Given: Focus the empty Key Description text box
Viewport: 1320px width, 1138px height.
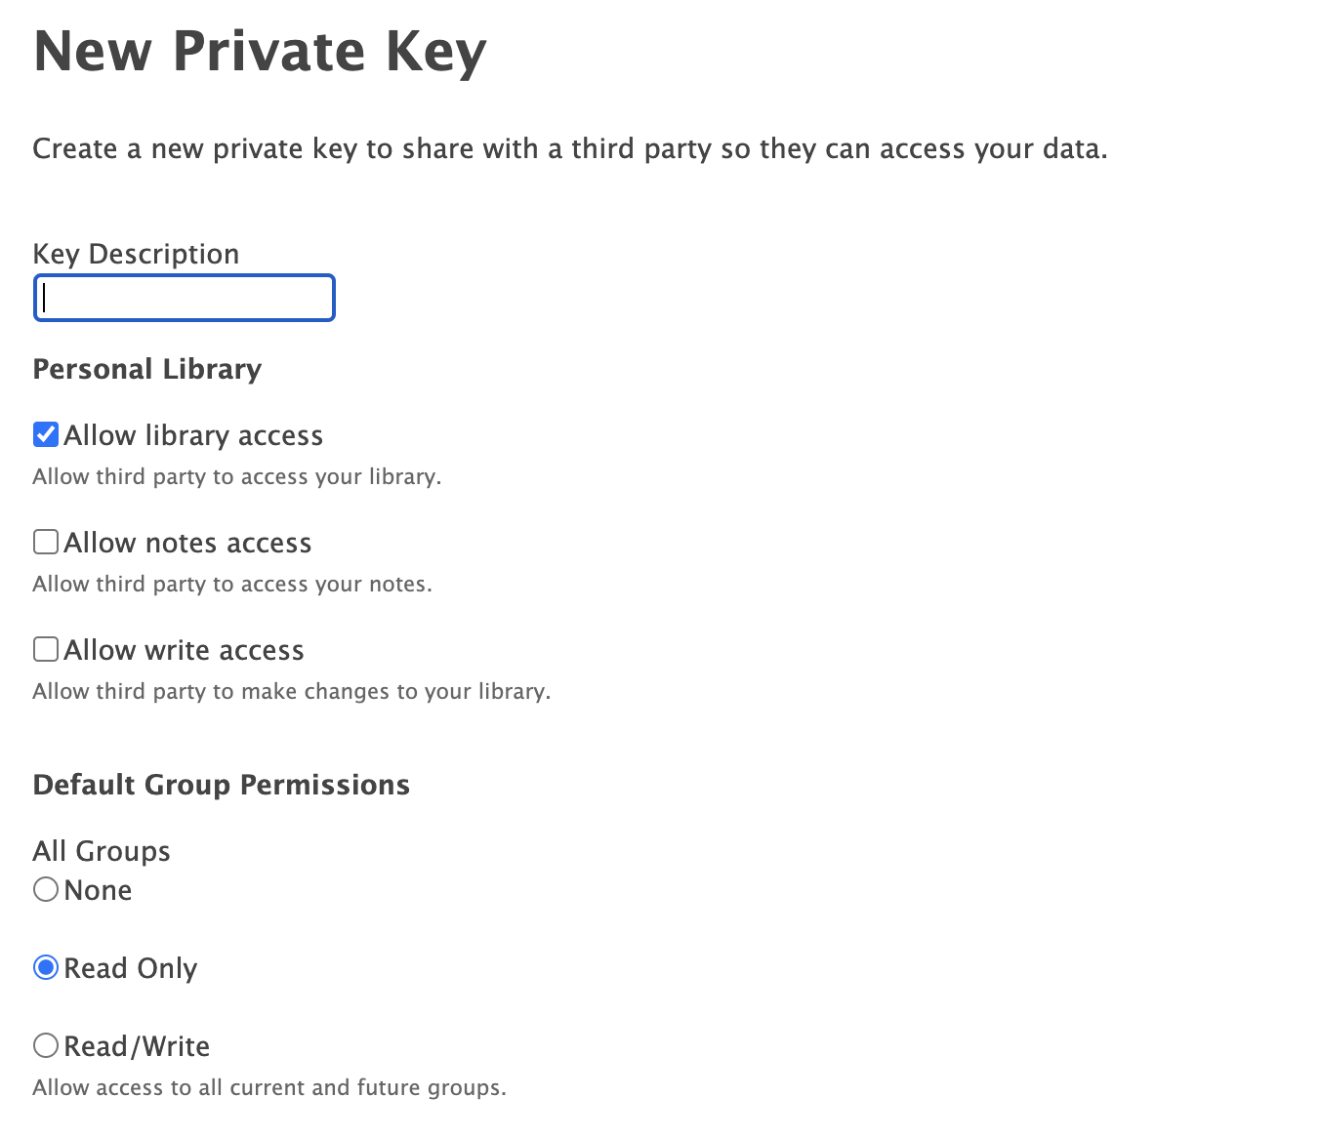Looking at the screenshot, I should click(x=184, y=298).
